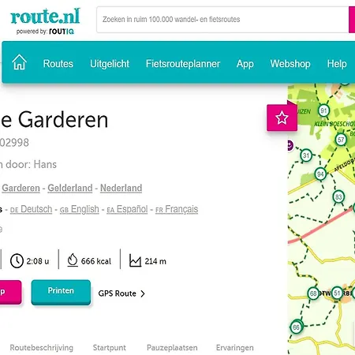Select map junction marker 83

(x=338, y=197)
